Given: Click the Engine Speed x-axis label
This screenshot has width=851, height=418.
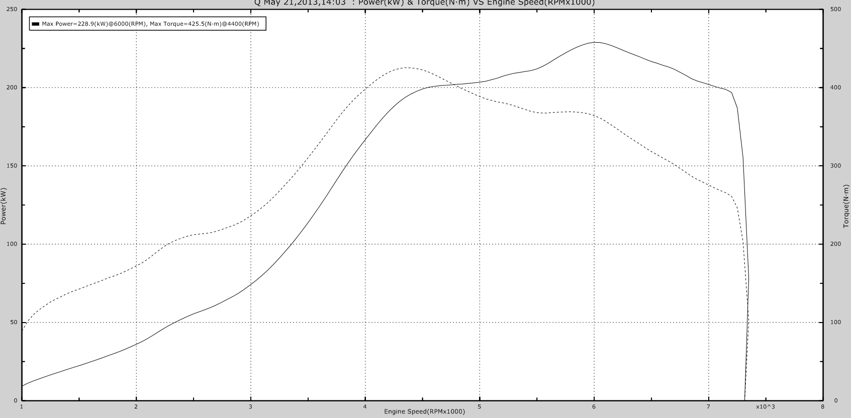Looking at the screenshot, I should coord(424,411).
